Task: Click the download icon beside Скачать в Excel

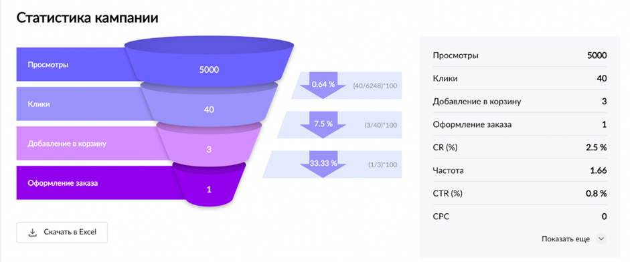Action: coord(33,233)
